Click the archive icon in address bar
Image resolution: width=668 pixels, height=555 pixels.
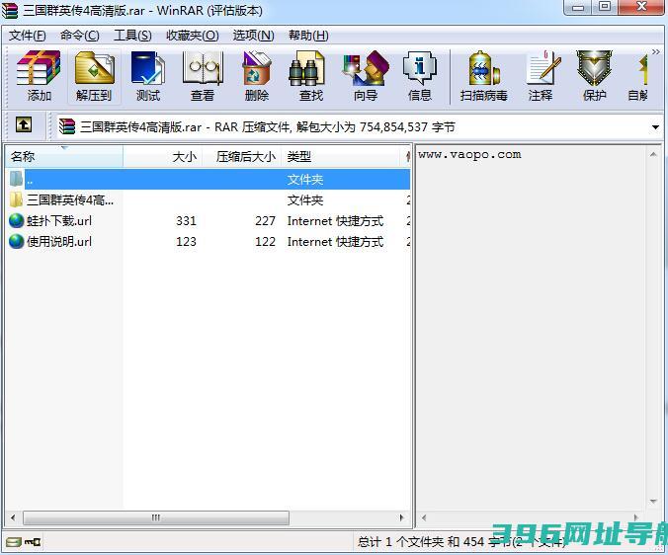pyautogui.click(x=67, y=126)
